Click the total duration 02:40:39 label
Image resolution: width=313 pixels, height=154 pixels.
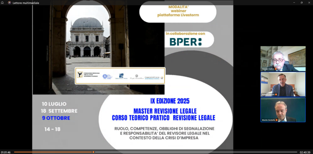305,152
